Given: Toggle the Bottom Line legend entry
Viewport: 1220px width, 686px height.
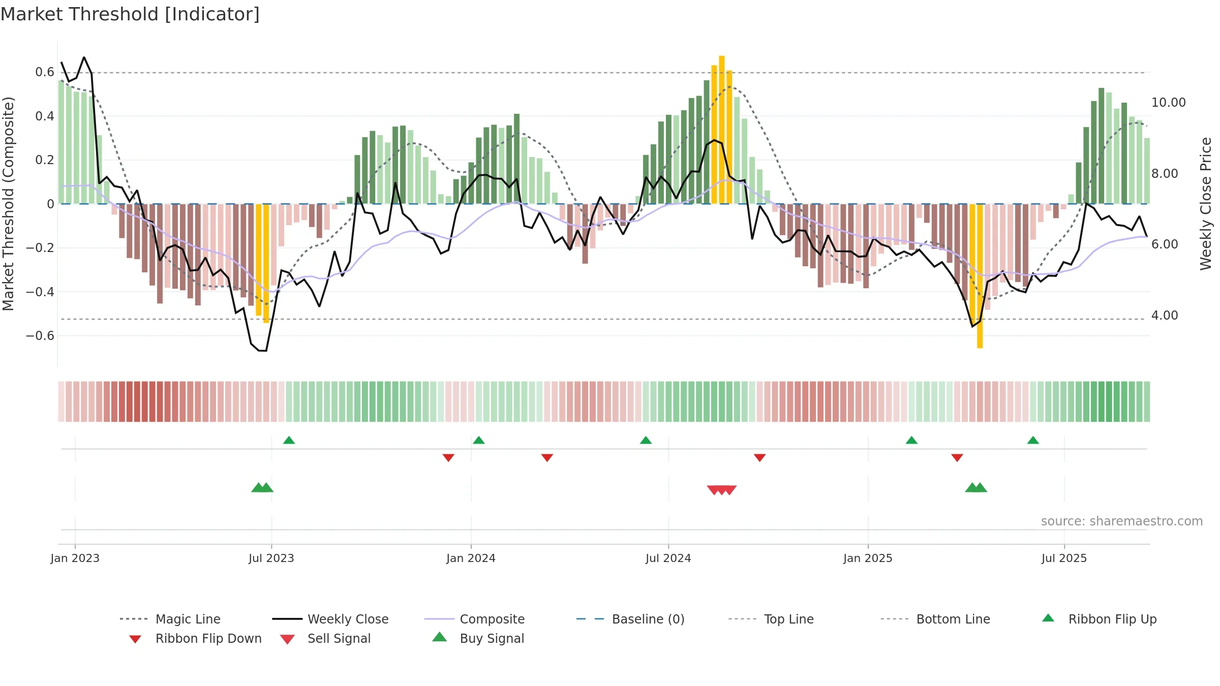Looking at the screenshot, I should tap(935, 619).
